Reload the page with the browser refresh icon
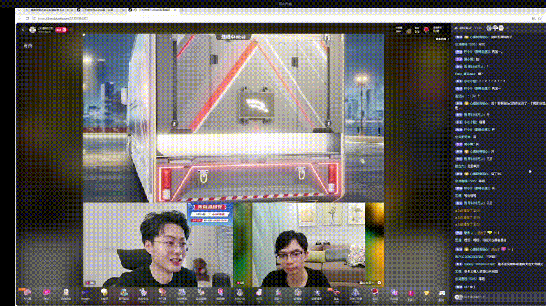Image resolution: width=546 pixels, height=306 pixels. pyautogui.click(x=27, y=18)
